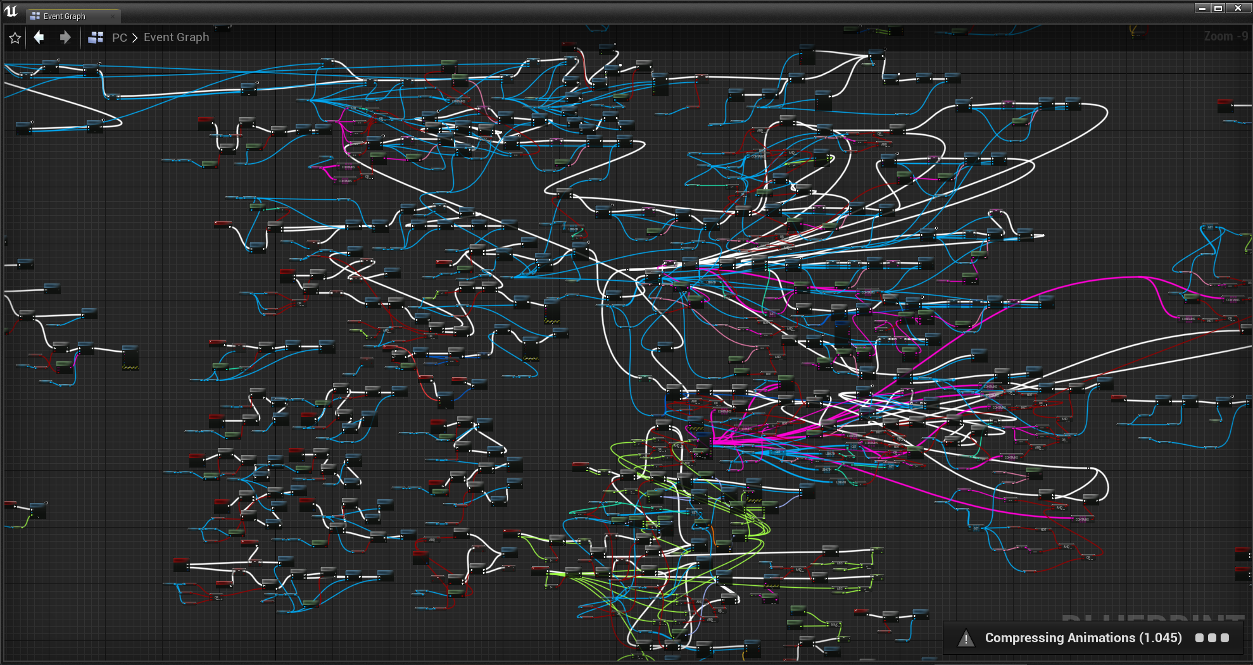Screen dimensions: 1253x665
Task: Click the favorite star icon in the graph toolbar
Action: pyautogui.click(x=15, y=38)
